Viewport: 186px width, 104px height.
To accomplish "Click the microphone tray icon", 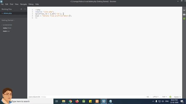I will [x=156, y=101].
